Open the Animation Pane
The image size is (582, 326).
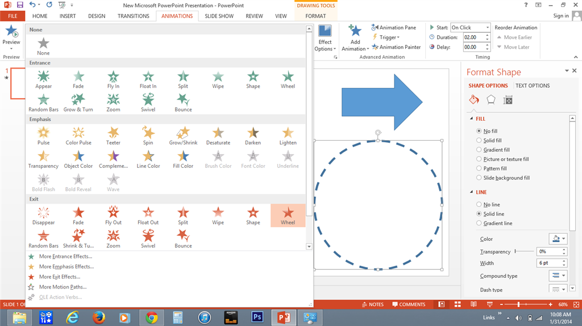(x=394, y=27)
